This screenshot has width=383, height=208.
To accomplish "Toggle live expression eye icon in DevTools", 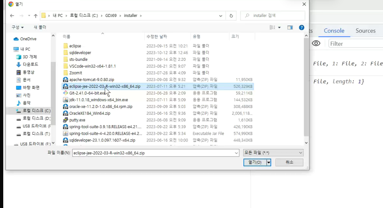I will click(316, 44).
